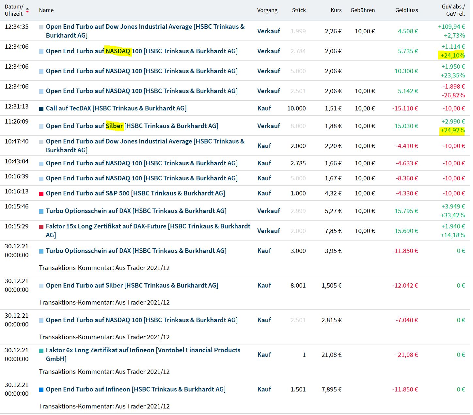Click the blue square beside the 10:15:46 DAX Optionsschein

pos(41,211)
